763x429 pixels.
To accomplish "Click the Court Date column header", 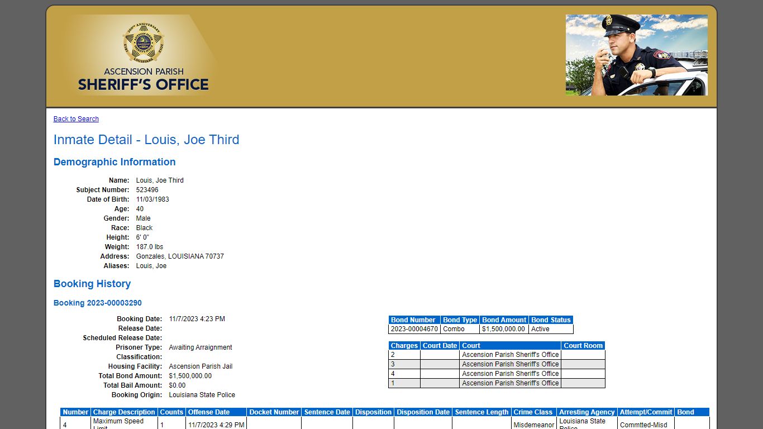I will tap(440, 346).
